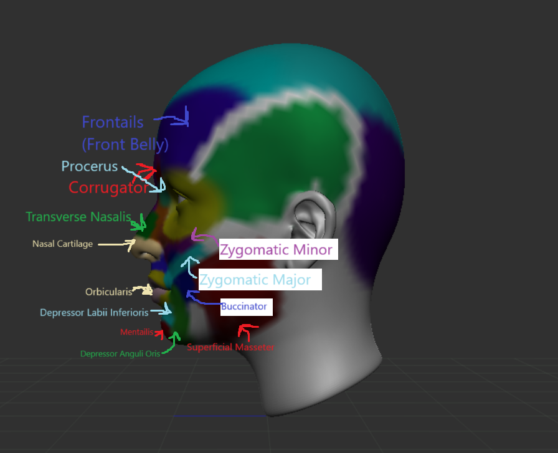
Task: Click the 'Zygomatic Major' text box
Action: 260,280
